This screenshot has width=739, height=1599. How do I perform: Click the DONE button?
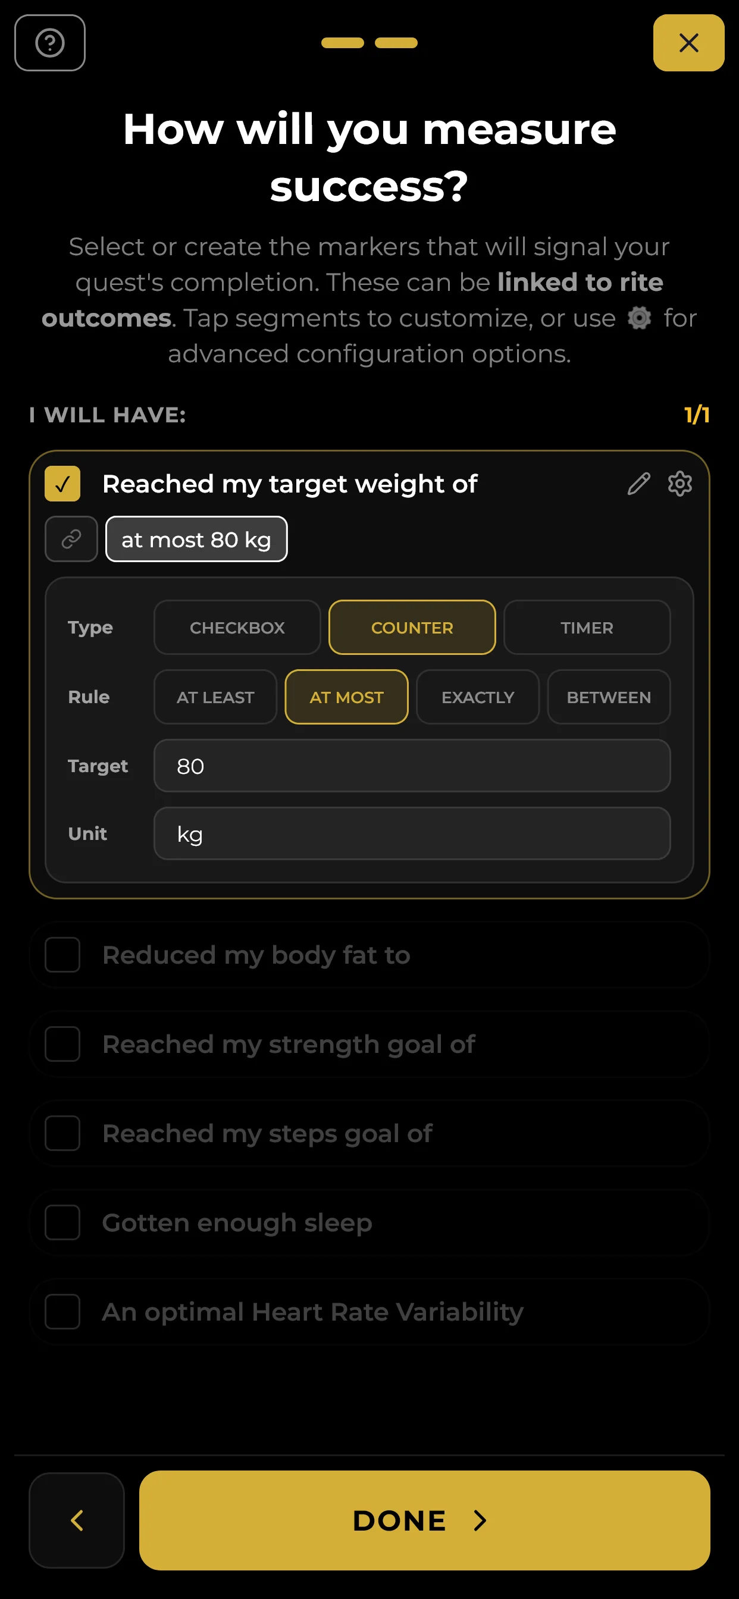click(x=424, y=1520)
